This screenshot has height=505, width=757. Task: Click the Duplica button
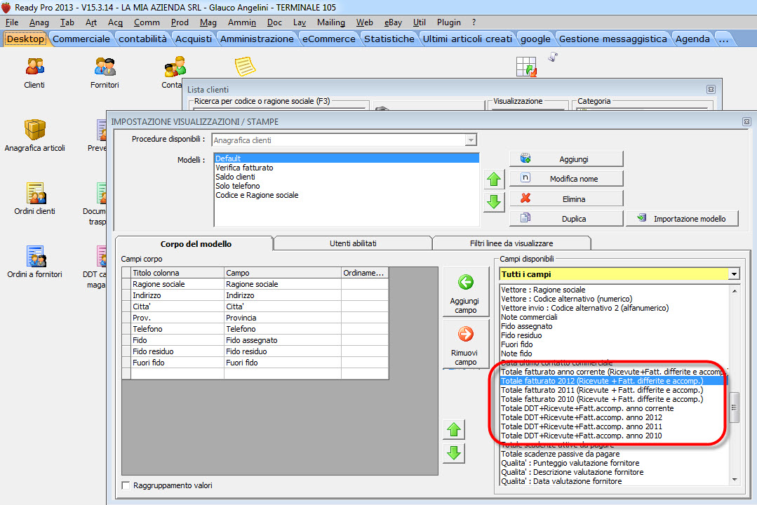566,219
